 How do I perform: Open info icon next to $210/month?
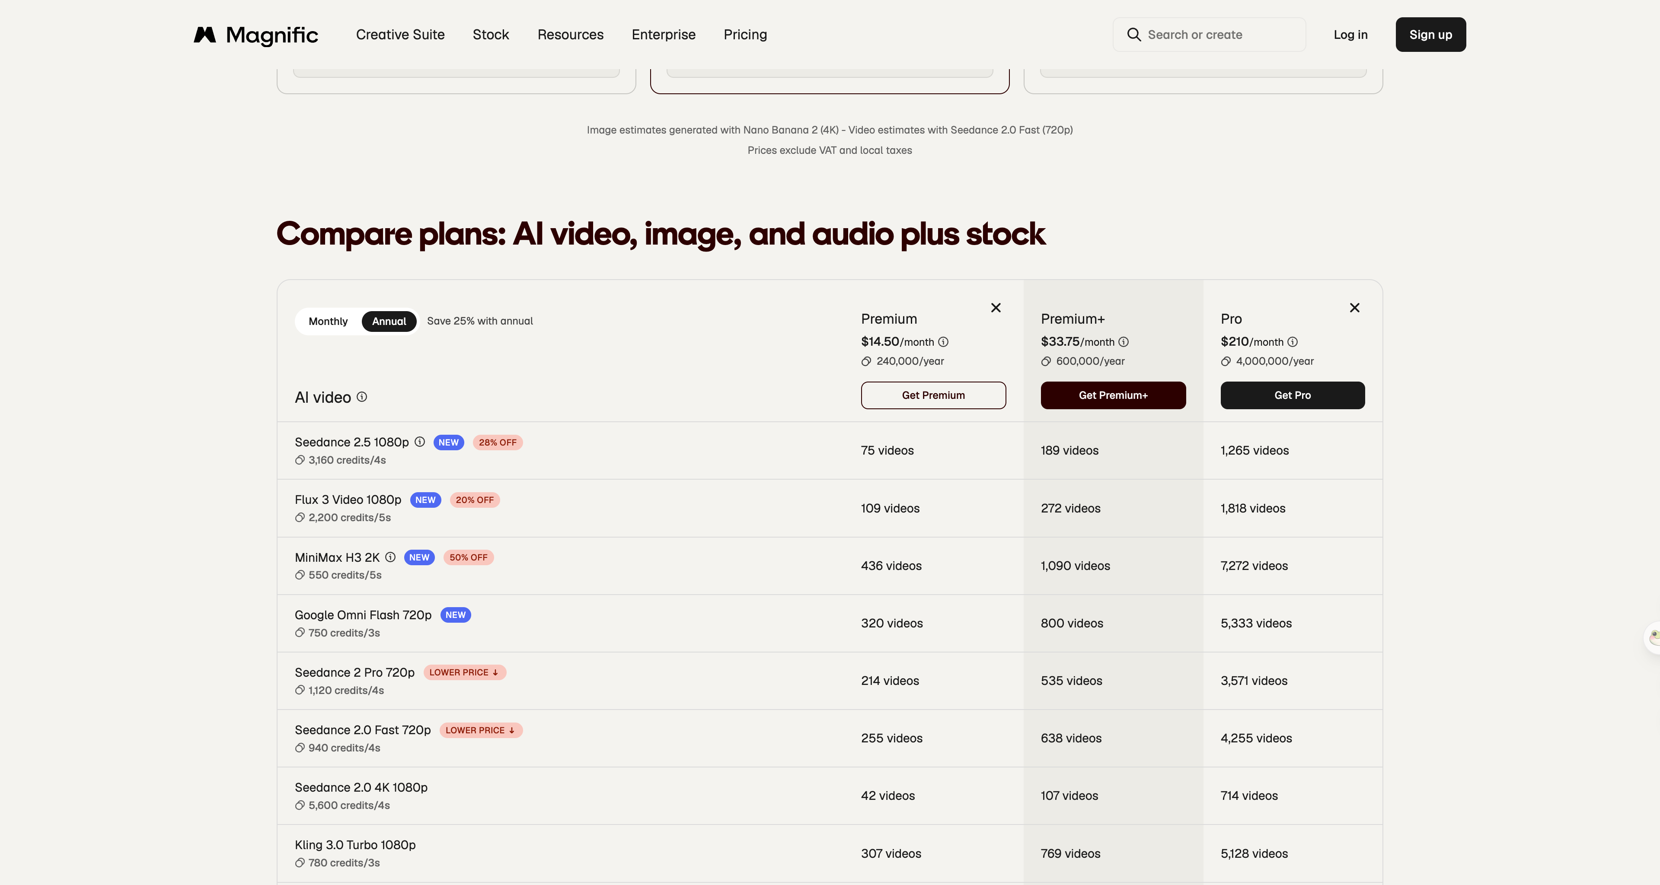tap(1293, 342)
